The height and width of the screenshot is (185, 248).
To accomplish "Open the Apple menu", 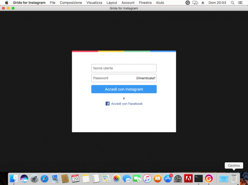I will pyautogui.click(x=6, y=2).
